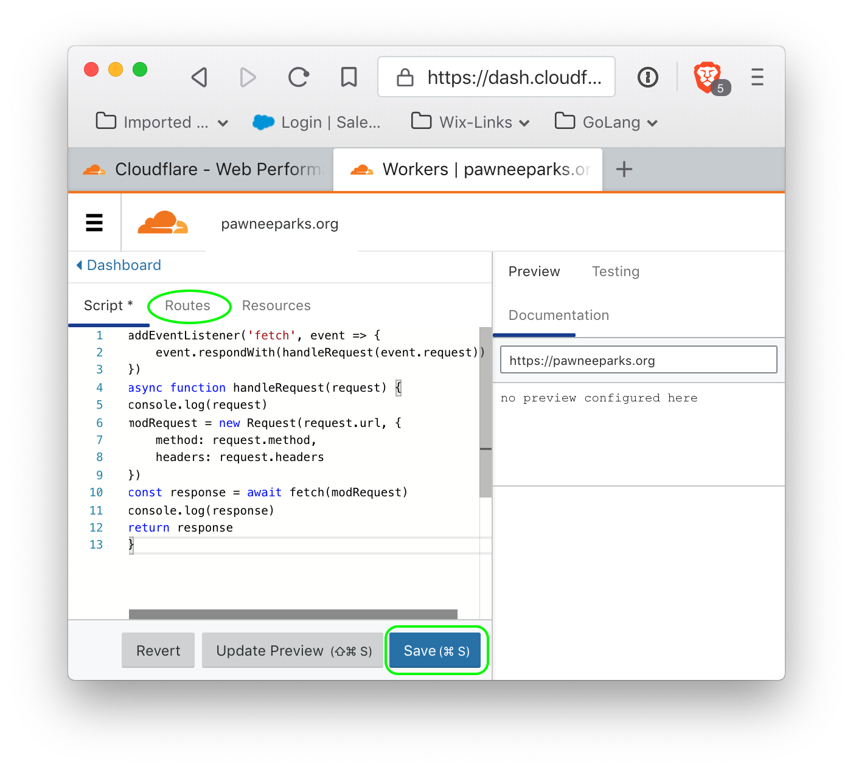
Task: Click the macOS yellow minimize window button
Action: pos(116,69)
